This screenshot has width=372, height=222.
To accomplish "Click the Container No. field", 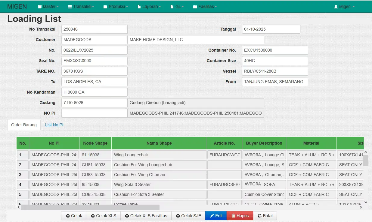I will [275, 50].
